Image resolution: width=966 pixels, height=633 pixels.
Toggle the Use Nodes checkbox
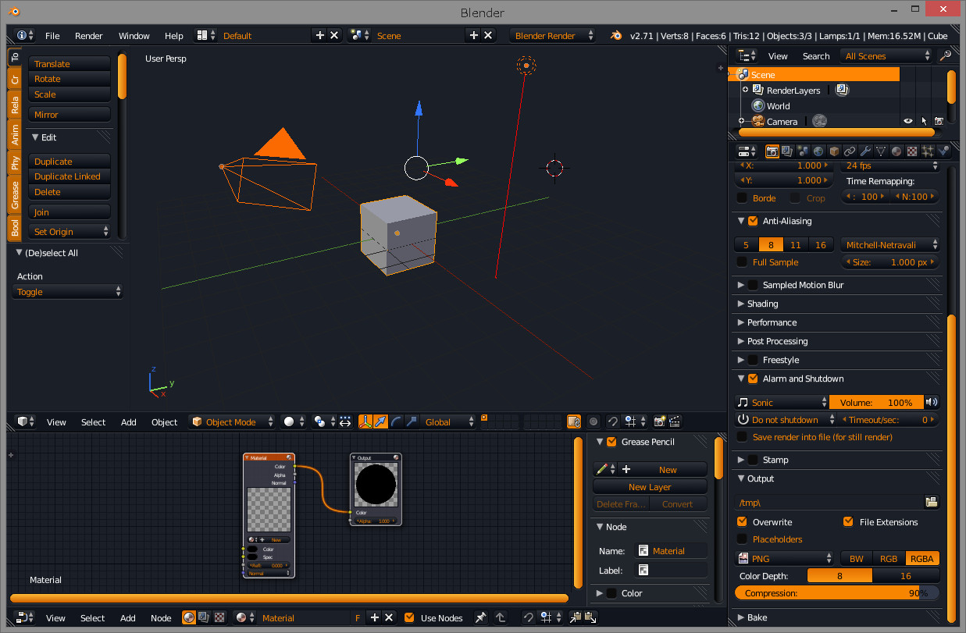pyautogui.click(x=409, y=617)
